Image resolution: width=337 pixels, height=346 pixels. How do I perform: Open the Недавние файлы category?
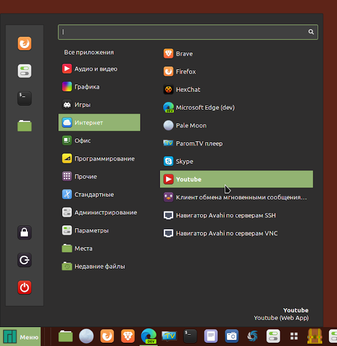(99, 267)
